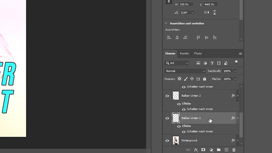Lock all attributes with padlock icon
Screen dimensions: 272x153
(x=204, y=79)
